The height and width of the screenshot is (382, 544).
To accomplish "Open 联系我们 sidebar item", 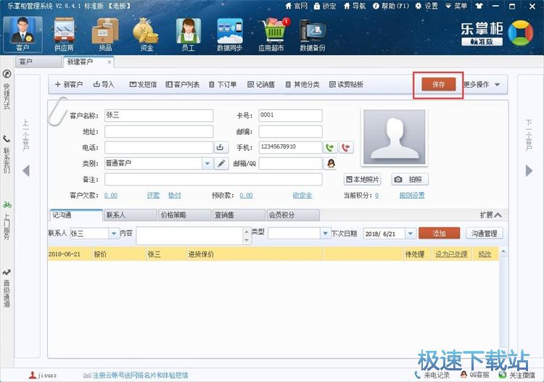I will tap(7, 154).
